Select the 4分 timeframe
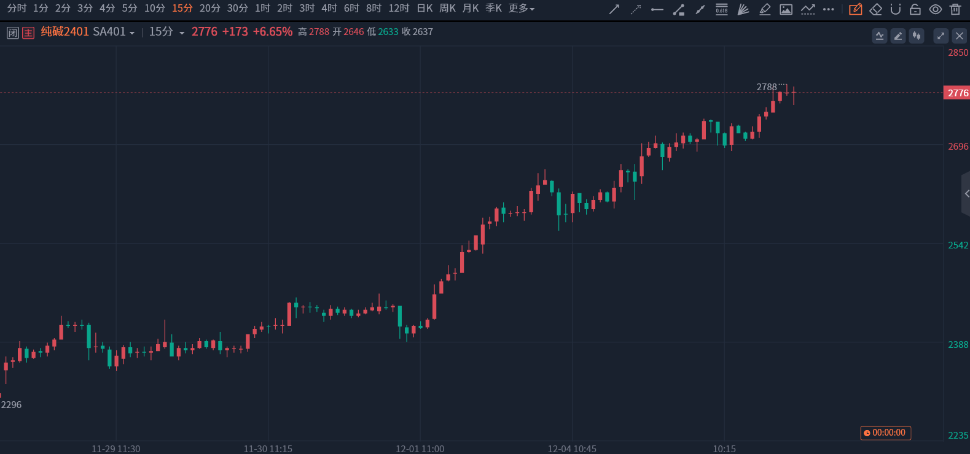 108,9
